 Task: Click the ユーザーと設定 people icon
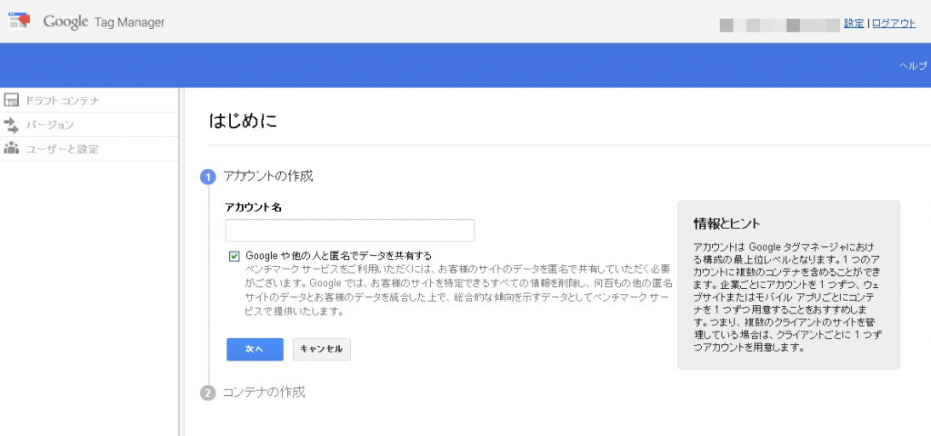tap(11, 148)
